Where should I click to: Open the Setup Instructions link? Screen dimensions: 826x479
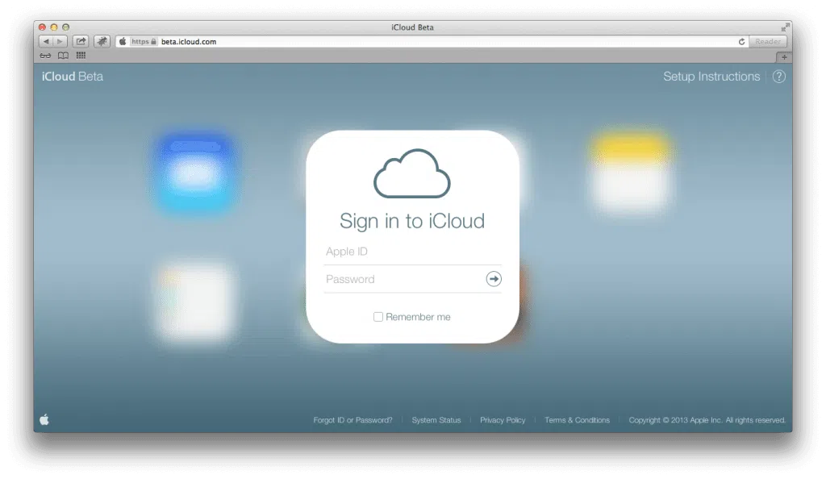point(711,77)
